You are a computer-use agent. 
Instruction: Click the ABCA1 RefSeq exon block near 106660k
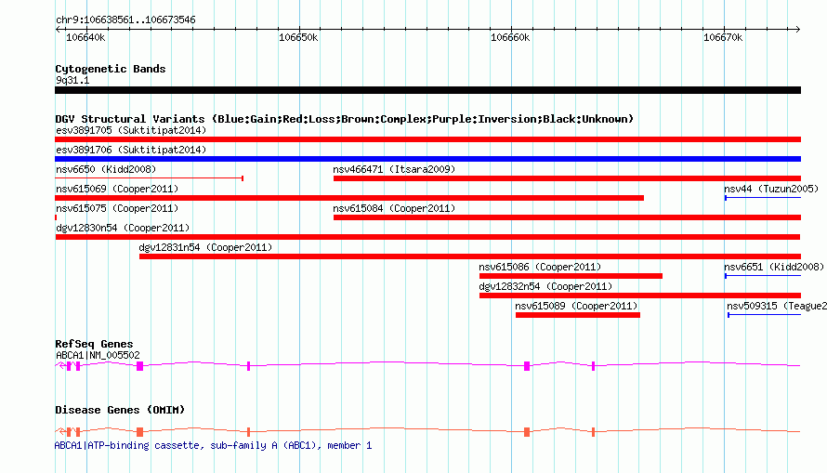tap(526, 366)
